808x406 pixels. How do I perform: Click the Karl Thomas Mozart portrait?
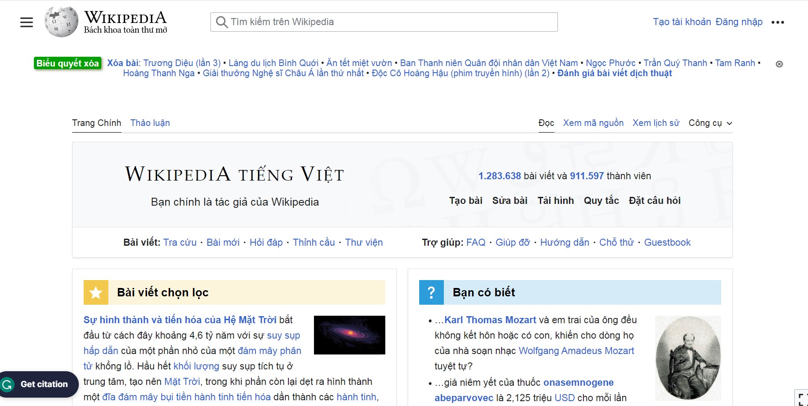tap(688, 358)
